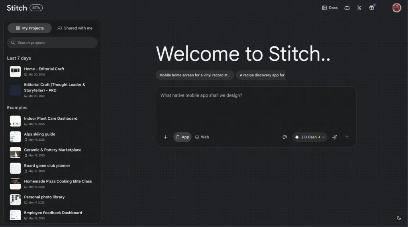Viewport: 408px width, 227px height.
Task: Switch to Shared with me tab
Action: point(75,28)
